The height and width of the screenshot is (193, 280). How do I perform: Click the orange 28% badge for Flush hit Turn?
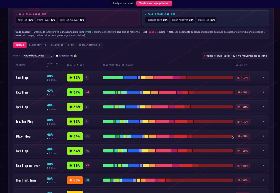[75, 180]
